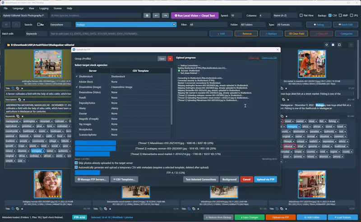
Task: Click red X to remove Madagascar folder
Action: [x=351, y=45]
